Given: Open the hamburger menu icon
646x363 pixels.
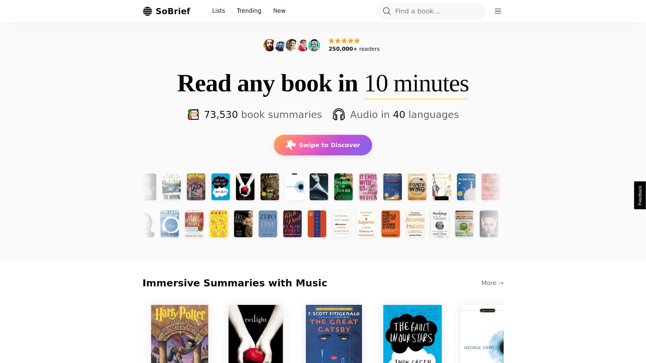Looking at the screenshot, I should coord(498,11).
